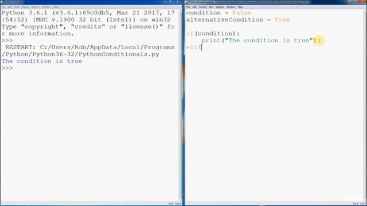Viewport: 367px width, 206px height.
Task: Click the string "The condition is true" in editor
Action: tap(269, 41)
